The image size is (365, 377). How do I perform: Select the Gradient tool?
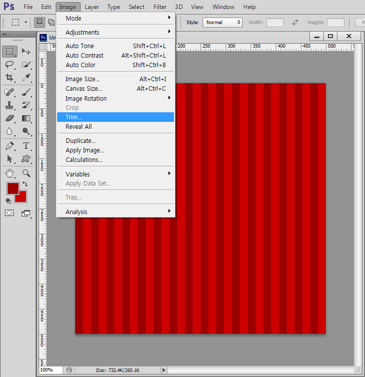pos(26,118)
